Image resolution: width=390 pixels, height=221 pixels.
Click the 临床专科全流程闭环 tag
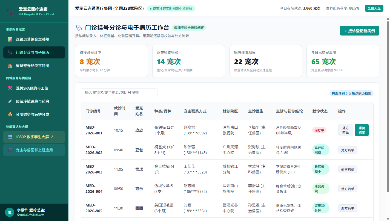(189, 28)
